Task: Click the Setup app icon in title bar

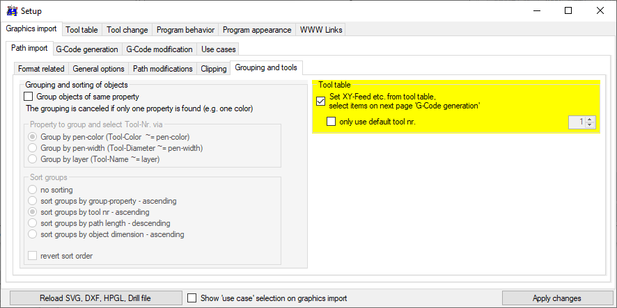Action: [x=12, y=11]
